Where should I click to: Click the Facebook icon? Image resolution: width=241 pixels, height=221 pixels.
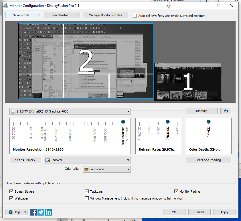coord(33,212)
